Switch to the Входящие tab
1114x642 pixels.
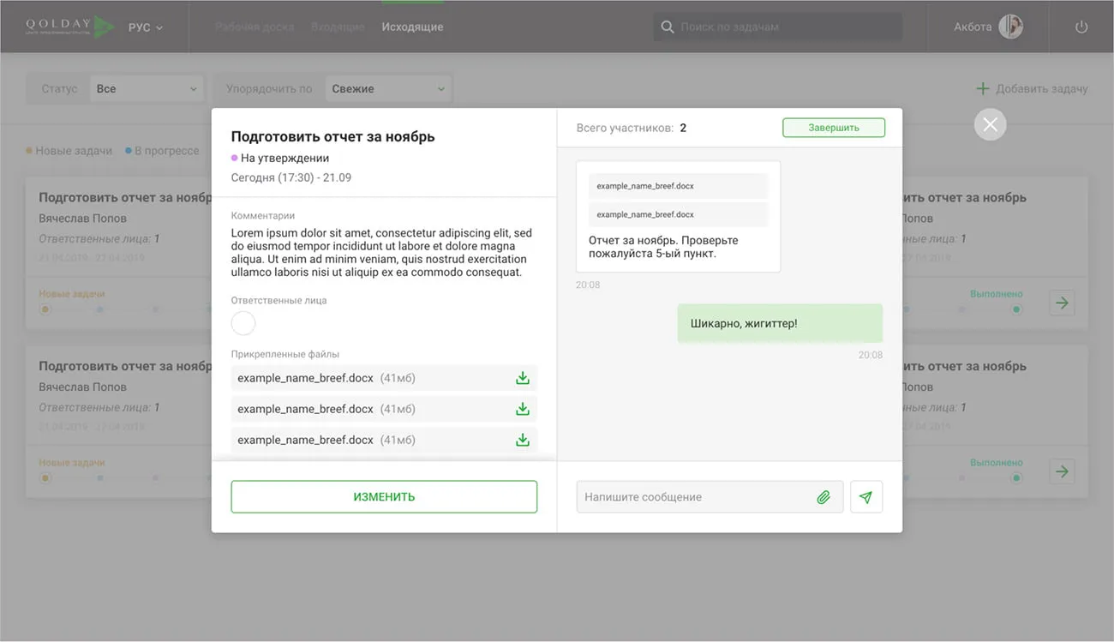tap(338, 27)
